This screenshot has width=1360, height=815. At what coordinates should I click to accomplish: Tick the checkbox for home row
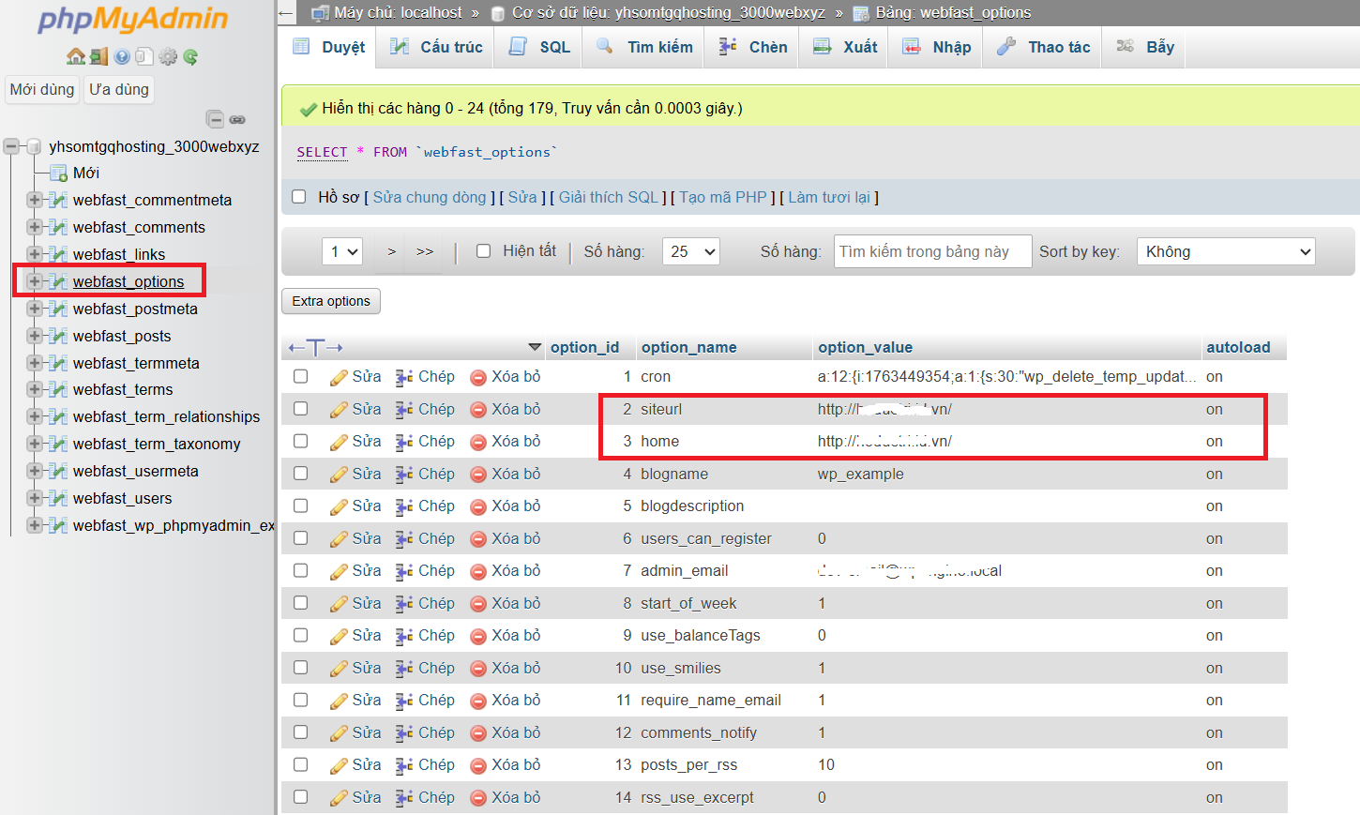pos(300,441)
